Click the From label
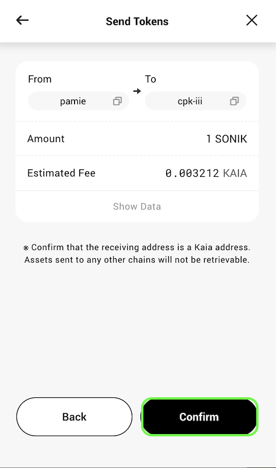This screenshot has width=276, height=468. pyautogui.click(x=40, y=79)
